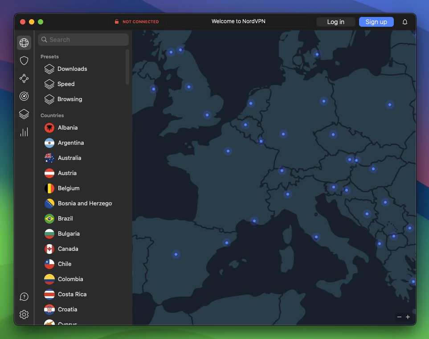Select the VPN map globe icon
The image size is (429, 339).
coord(24,42)
